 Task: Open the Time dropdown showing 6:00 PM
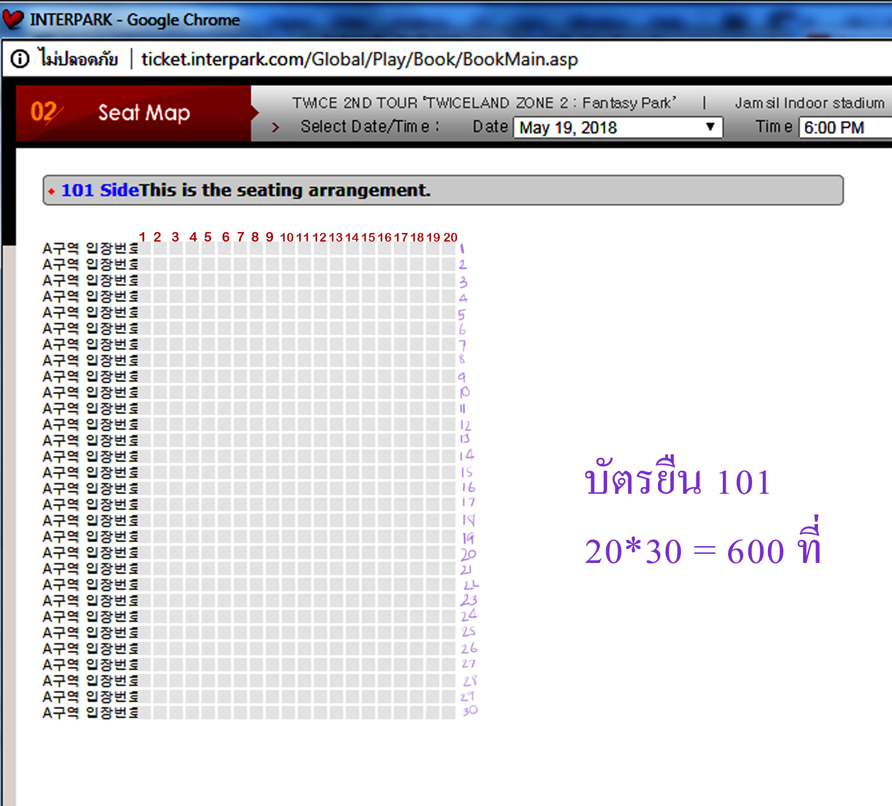coord(846,128)
